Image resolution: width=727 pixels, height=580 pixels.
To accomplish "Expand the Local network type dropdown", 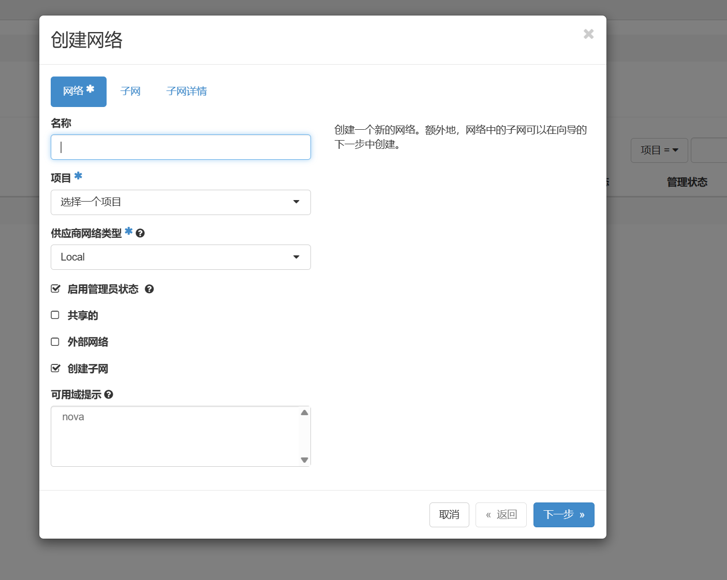I will pos(181,257).
